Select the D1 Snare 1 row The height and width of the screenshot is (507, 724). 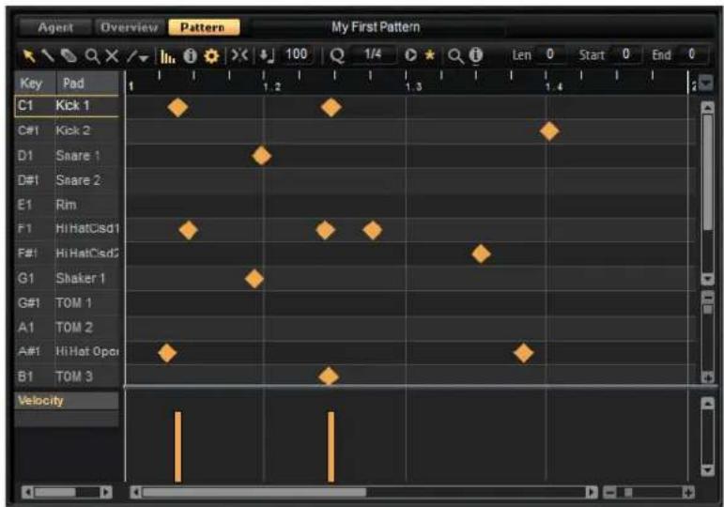[x=67, y=156]
